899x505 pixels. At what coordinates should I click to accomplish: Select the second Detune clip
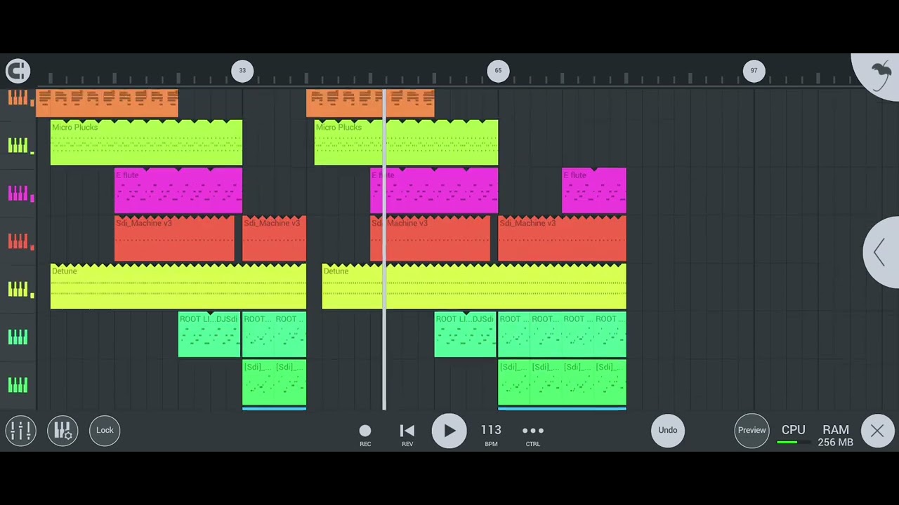(474, 286)
